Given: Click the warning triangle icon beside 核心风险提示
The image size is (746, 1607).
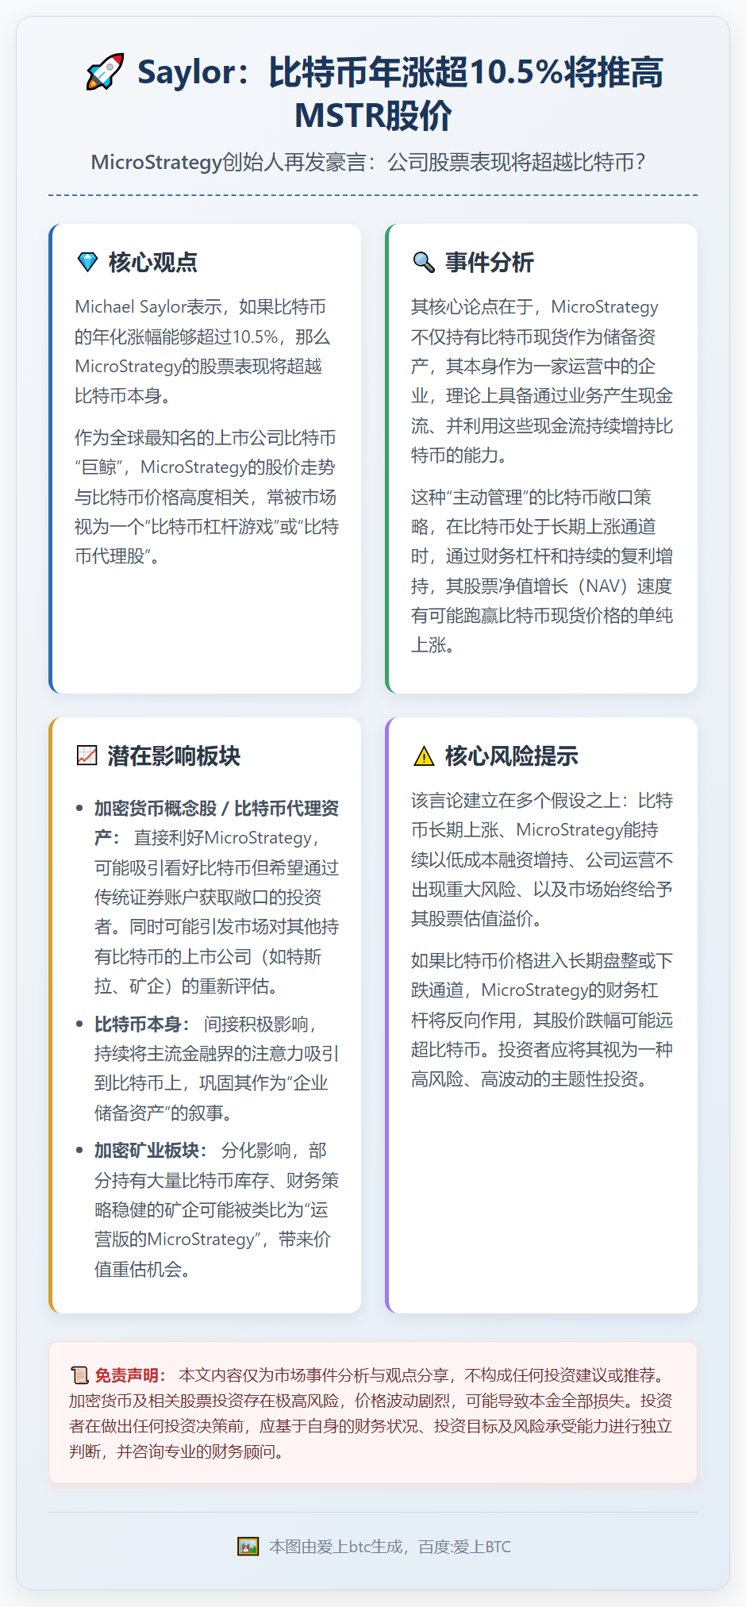Looking at the screenshot, I should [x=424, y=755].
